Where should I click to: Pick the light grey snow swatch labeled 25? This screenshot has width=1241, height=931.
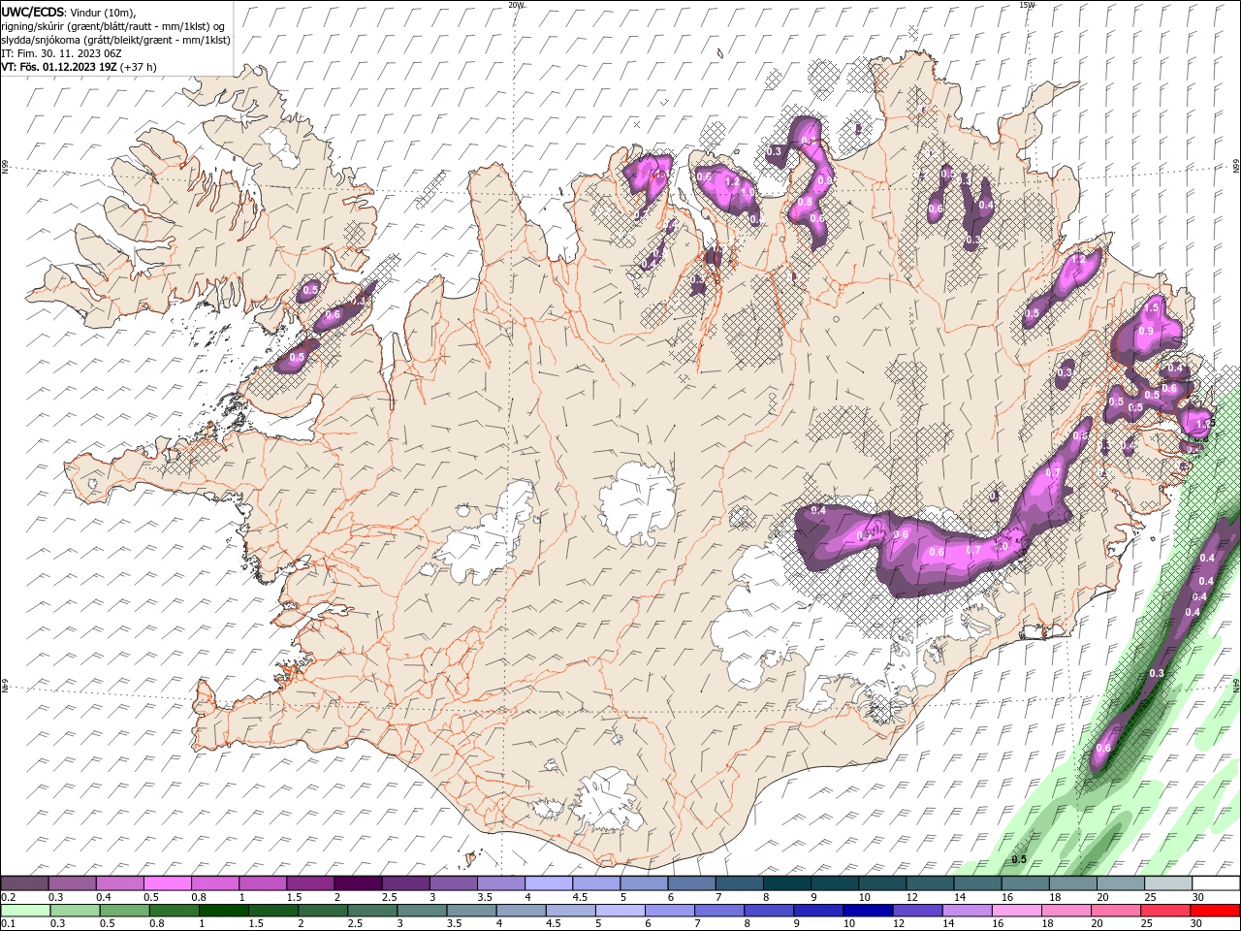pos(1167,883)
